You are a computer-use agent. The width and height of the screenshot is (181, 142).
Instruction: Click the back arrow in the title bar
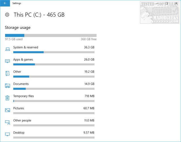5,3
